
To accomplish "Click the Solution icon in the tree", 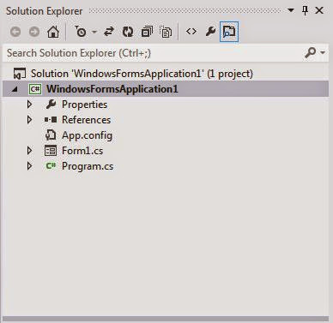I will click(x=20, y=74).
